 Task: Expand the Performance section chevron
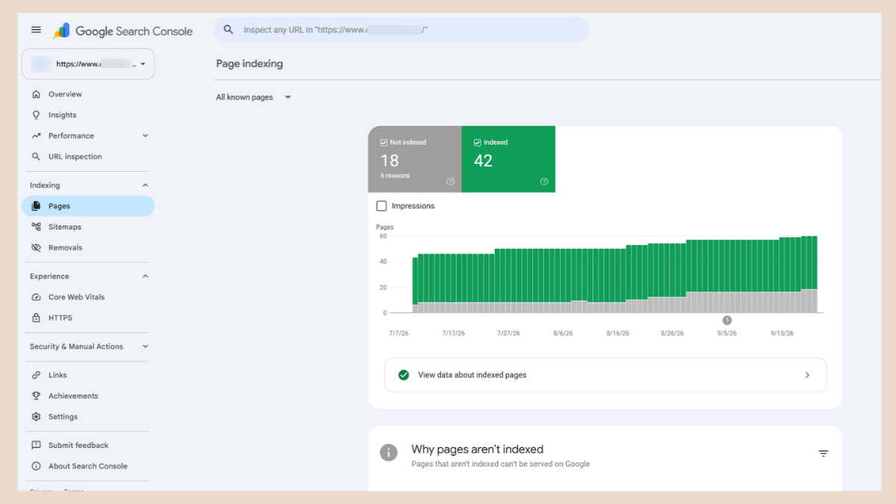(x=145, y=136)
